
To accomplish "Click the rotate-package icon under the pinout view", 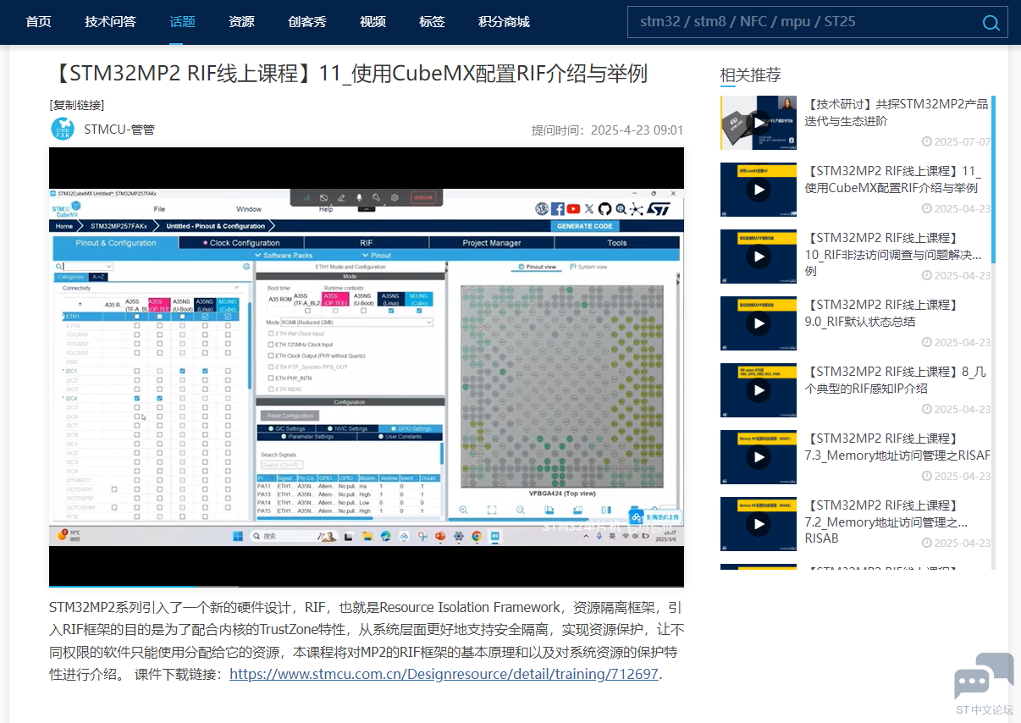I will click(550, 510).
